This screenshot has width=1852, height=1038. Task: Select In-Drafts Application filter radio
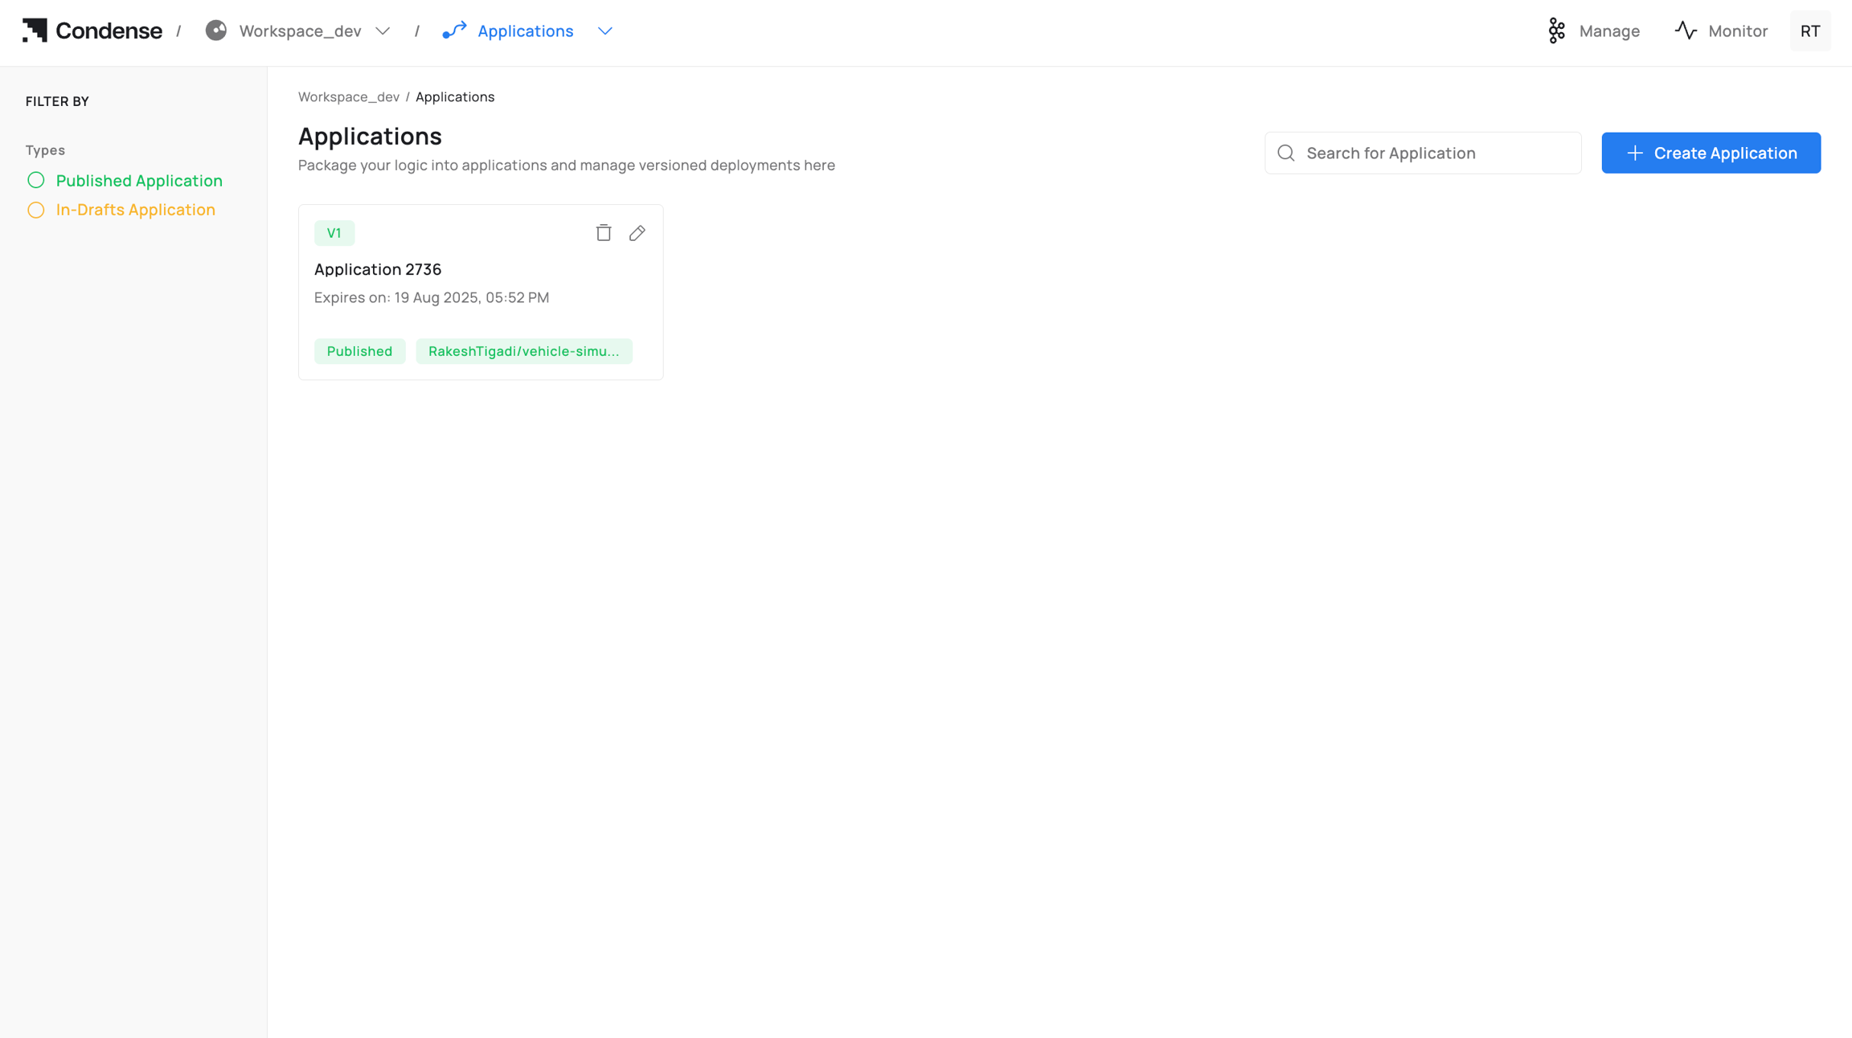point(36,210)
